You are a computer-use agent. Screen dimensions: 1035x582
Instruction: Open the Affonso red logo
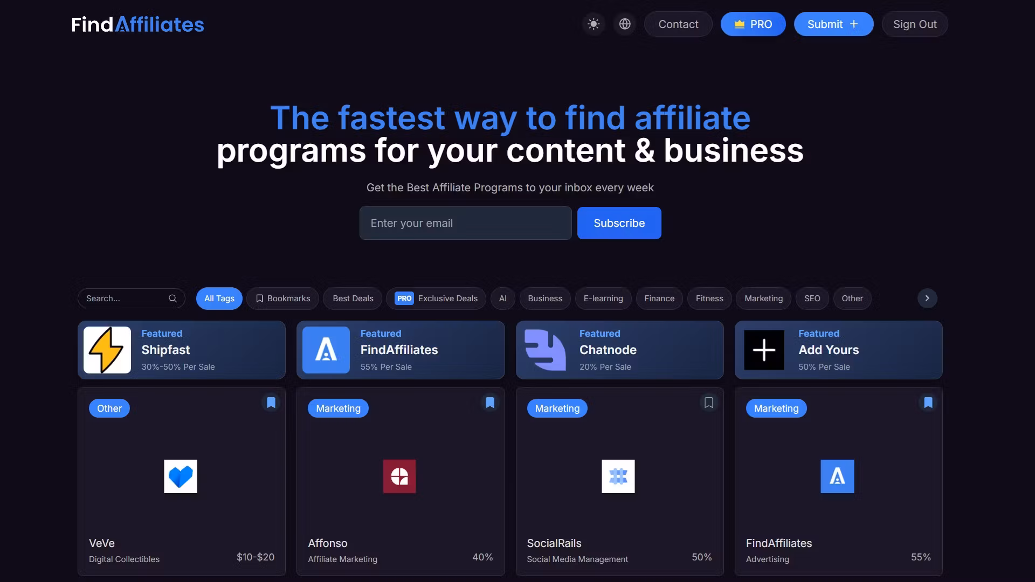(399, 476)
